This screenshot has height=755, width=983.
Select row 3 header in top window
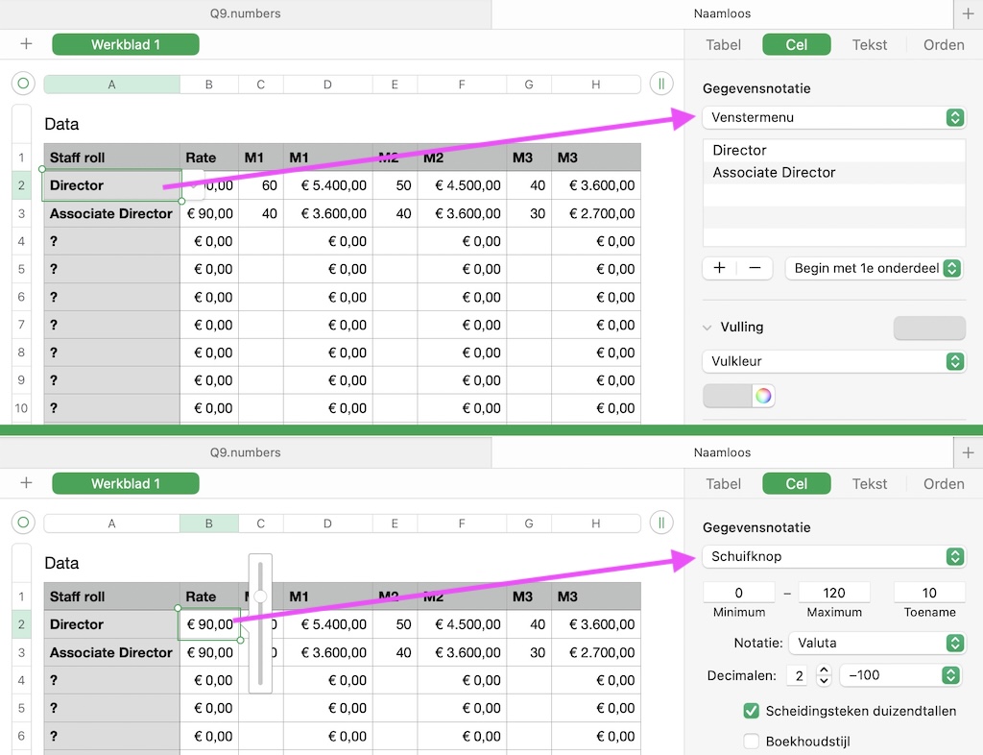[x=21, y=213]
